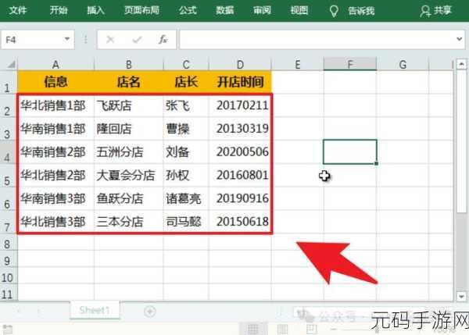Image resolution: width=469 pixels, height=335 pixels.
Task: Select cell 诸葛亮
Action: 186,198
